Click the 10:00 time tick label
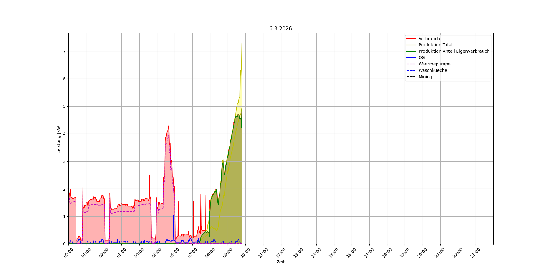This screenshot has width=548, height=274. 246,253
